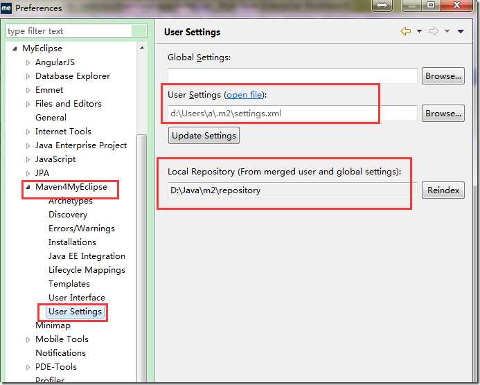Open the Templates preference page
Screen dimensions: 480x385
69,284
